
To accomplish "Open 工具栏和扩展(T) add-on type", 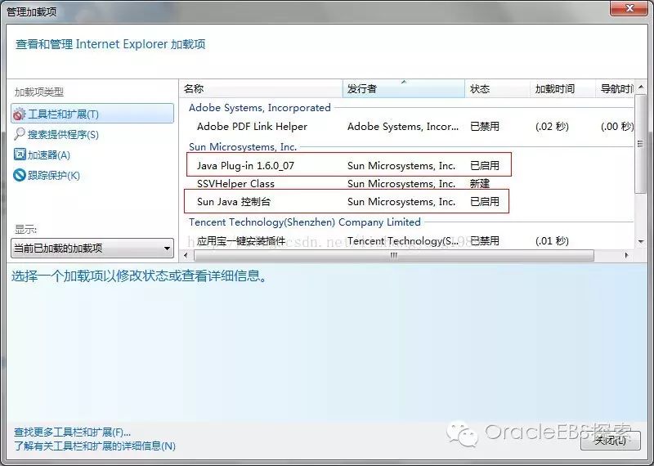I will (92, 114).
